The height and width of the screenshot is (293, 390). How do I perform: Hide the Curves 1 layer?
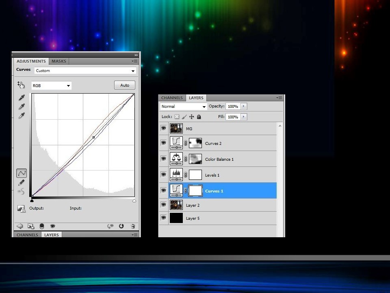click(x=163, y=190)
